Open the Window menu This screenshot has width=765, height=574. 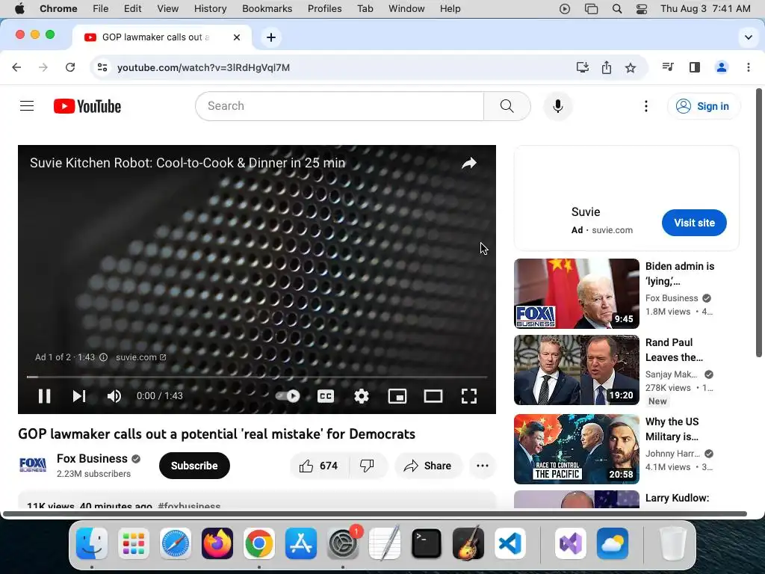[x=406, y=9]
